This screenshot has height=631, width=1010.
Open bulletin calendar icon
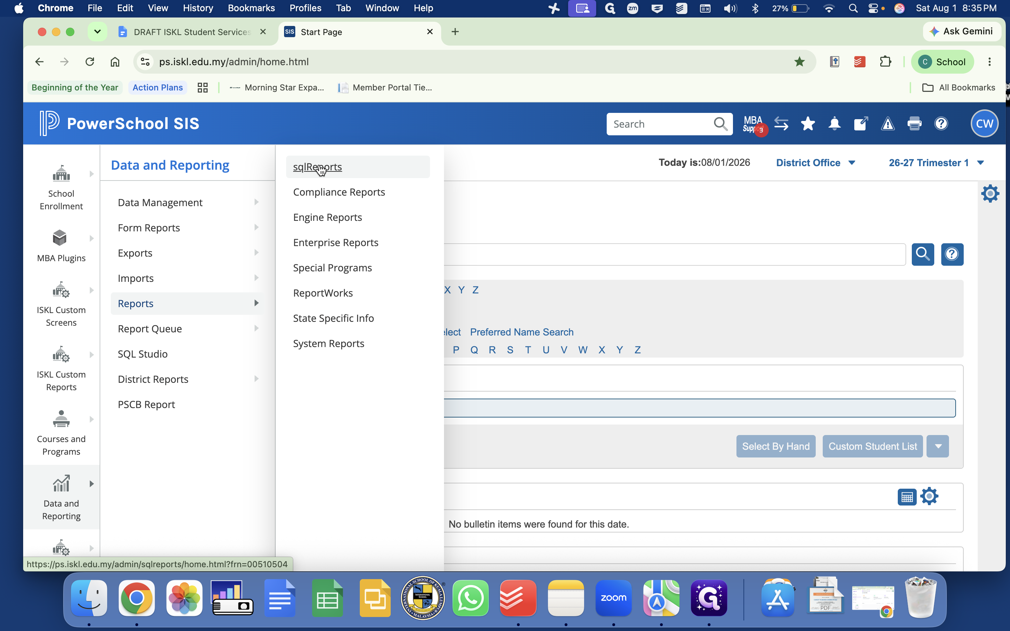coord(907,497)
